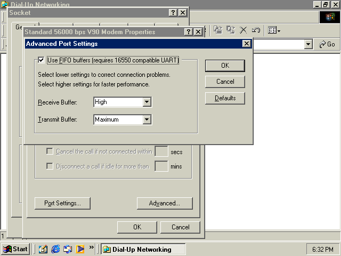Click OK in Modem Properties window
The height and width of the screenshot is (256, 341).
point(137,227)
